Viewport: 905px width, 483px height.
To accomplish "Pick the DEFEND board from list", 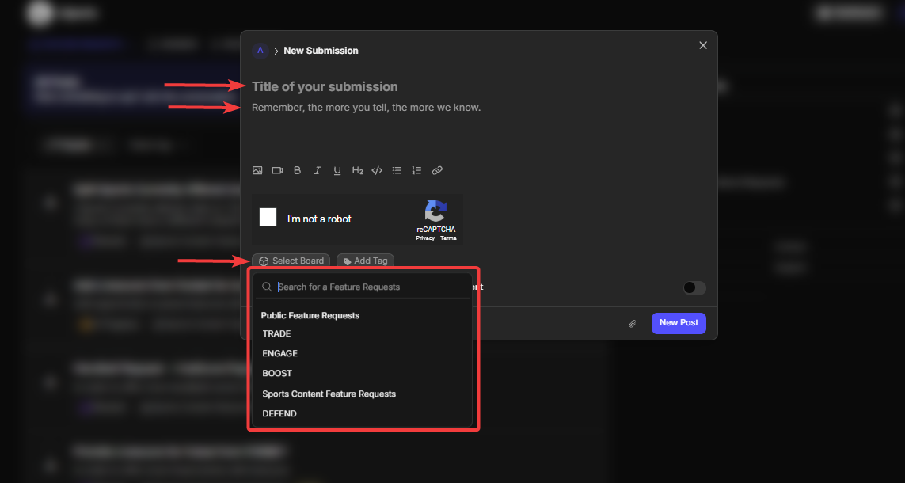I will pos(280,413).
